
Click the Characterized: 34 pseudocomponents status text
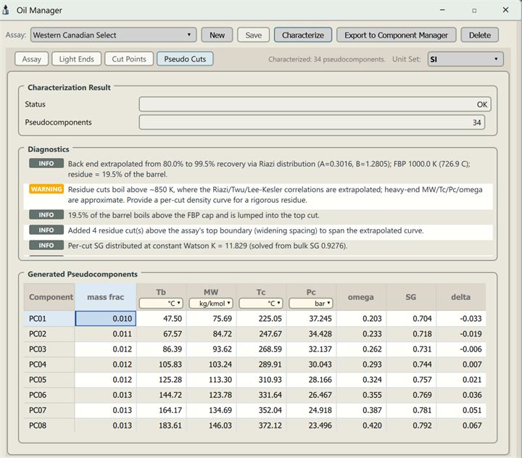click(326, 59)
